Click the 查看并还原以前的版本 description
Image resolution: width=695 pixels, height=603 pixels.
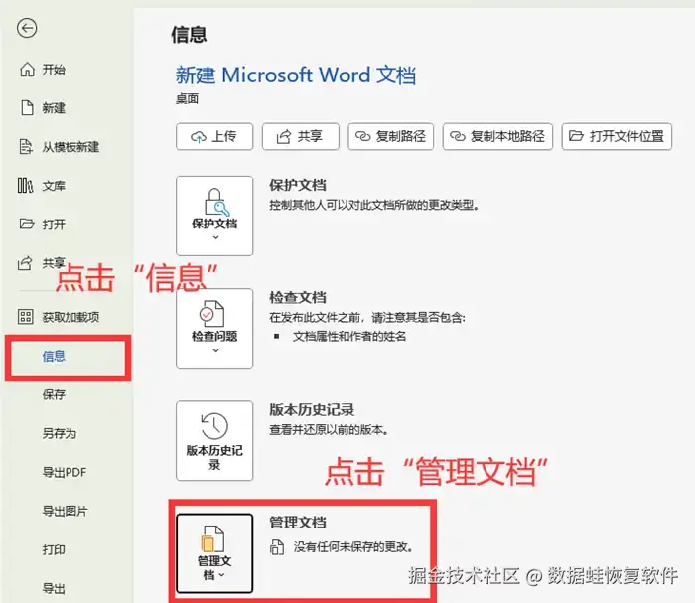pyautogui.click(x=329, y=429)
